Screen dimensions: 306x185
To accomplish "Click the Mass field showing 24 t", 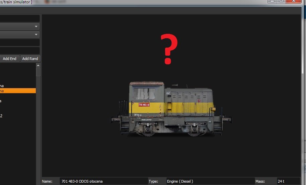I will (x=288, y=181).
